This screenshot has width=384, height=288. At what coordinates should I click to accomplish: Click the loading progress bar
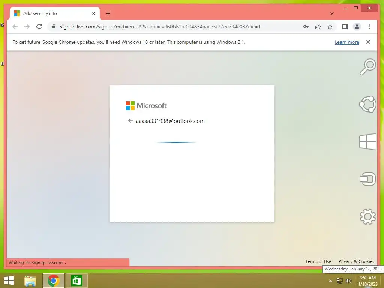pos(175,142)
